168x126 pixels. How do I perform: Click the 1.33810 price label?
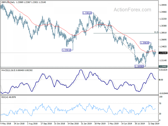click(x=87, y=13)
